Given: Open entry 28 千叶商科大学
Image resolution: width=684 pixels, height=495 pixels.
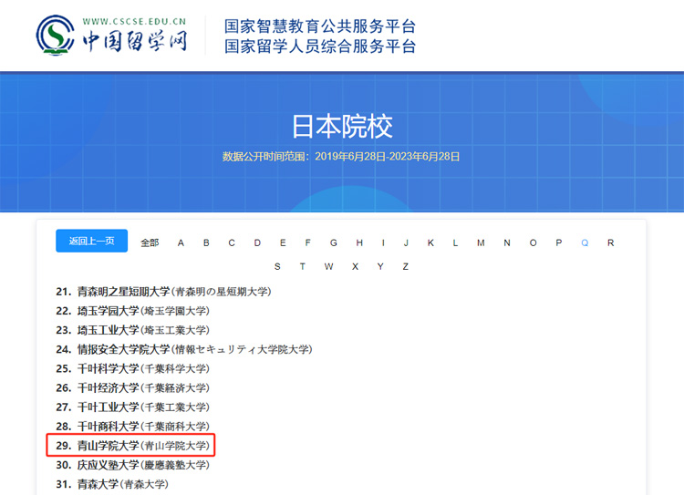Looking at the screenshot, I should point(132,426).
